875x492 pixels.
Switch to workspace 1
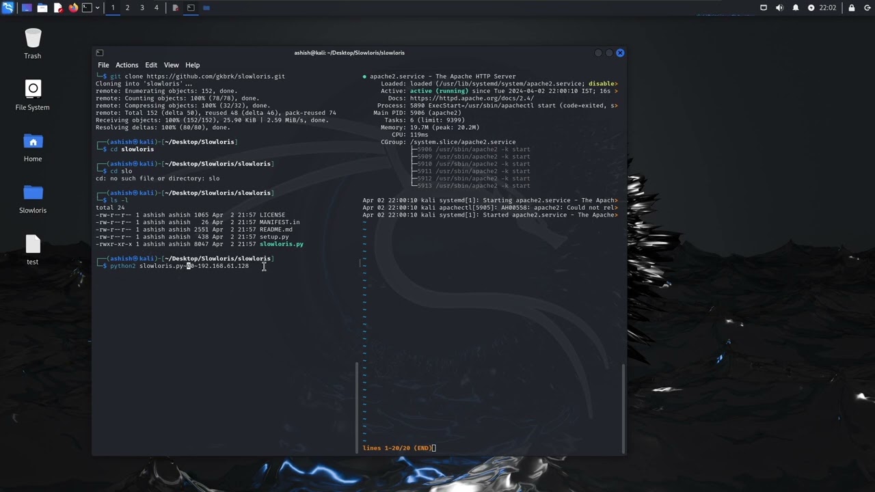coord(113,8)
